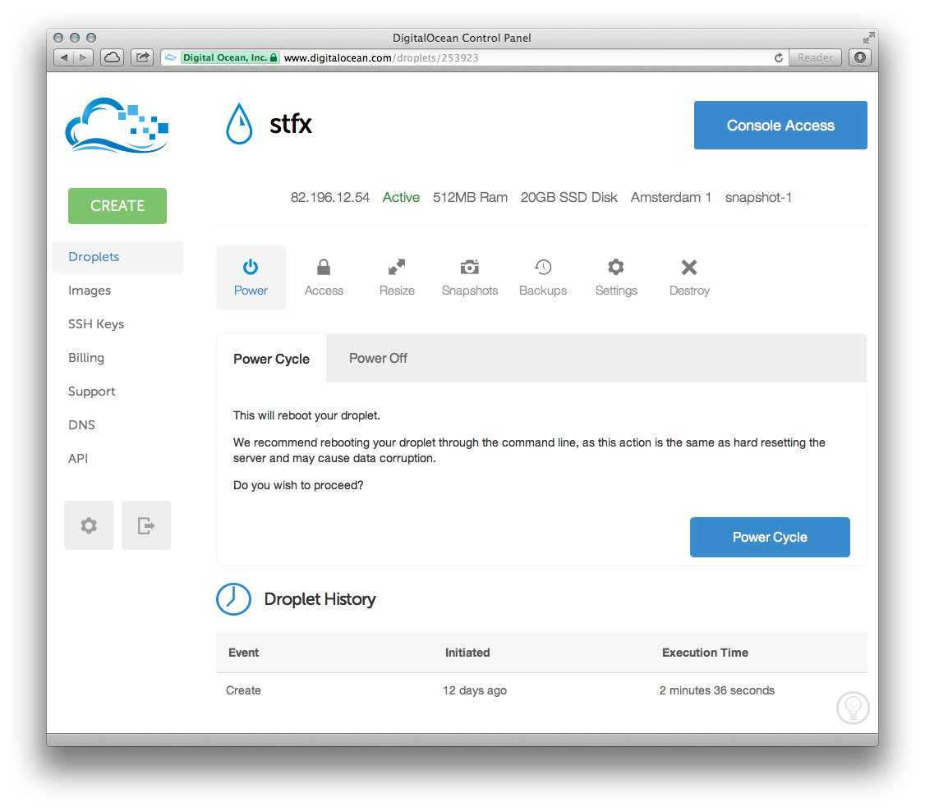Open account settings gear in sidebar
The height and width of the screenshot is (811, 925).
pyautogui.click(x=89, y=525)
